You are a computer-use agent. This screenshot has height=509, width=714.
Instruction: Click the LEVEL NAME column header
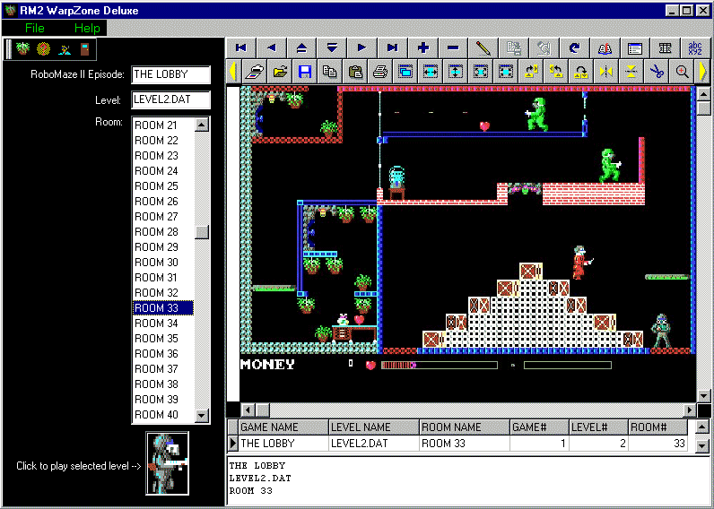pyautogui.click(x=373, y=427)
